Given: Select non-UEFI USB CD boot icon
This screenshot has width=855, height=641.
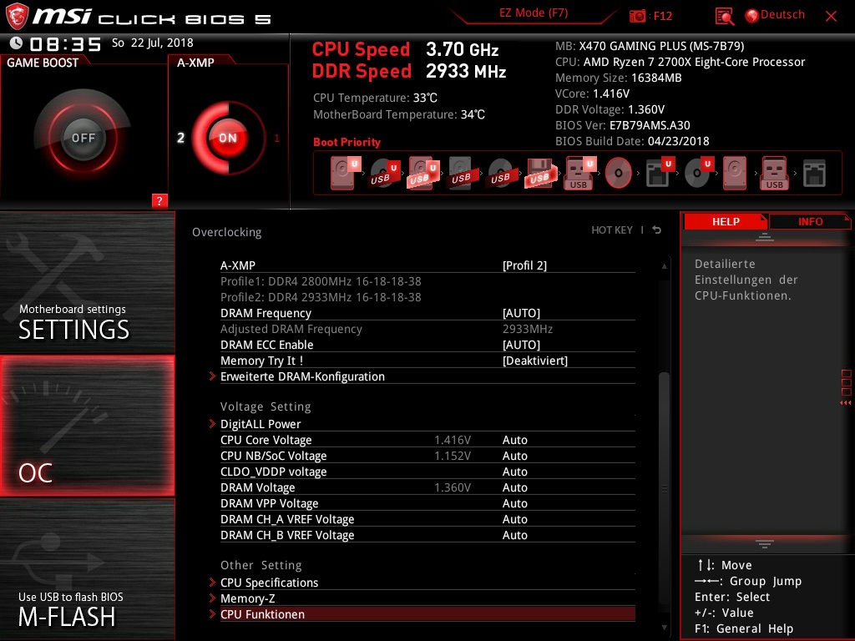Looking at the screenshot, I should (502, 173).
